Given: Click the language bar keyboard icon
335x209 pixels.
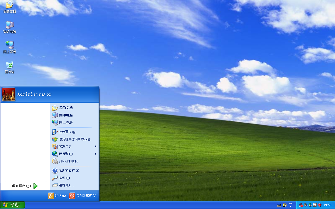Looking at the screenshot, I should pyautogui.click(x=279, y=205).
